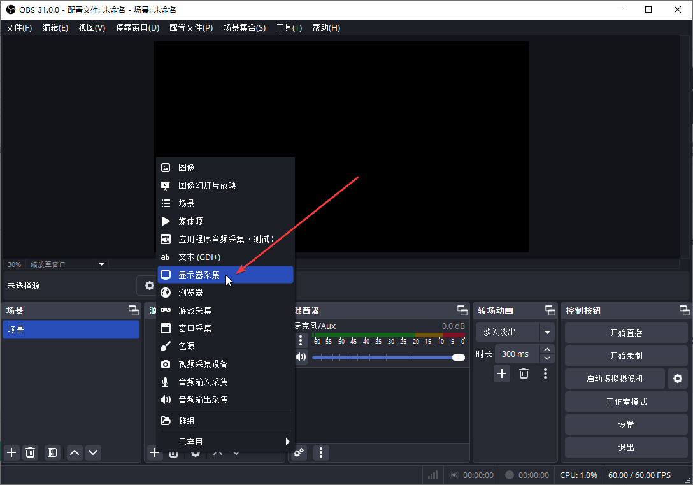Click the add source plus icon
This screenshot has width=693, height=485.
pos(155,452)
